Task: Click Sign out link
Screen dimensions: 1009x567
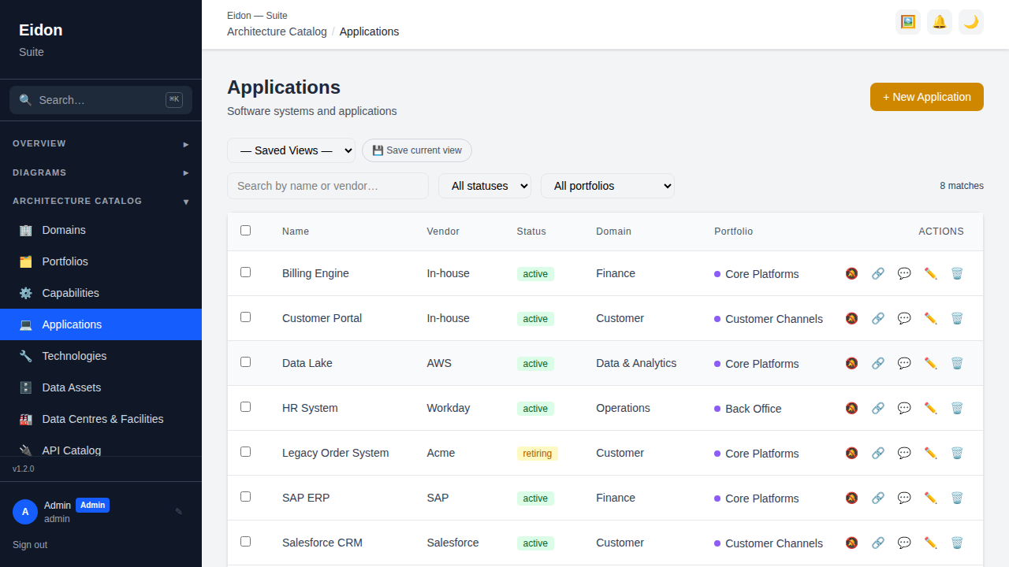Action: pos(30,545)
